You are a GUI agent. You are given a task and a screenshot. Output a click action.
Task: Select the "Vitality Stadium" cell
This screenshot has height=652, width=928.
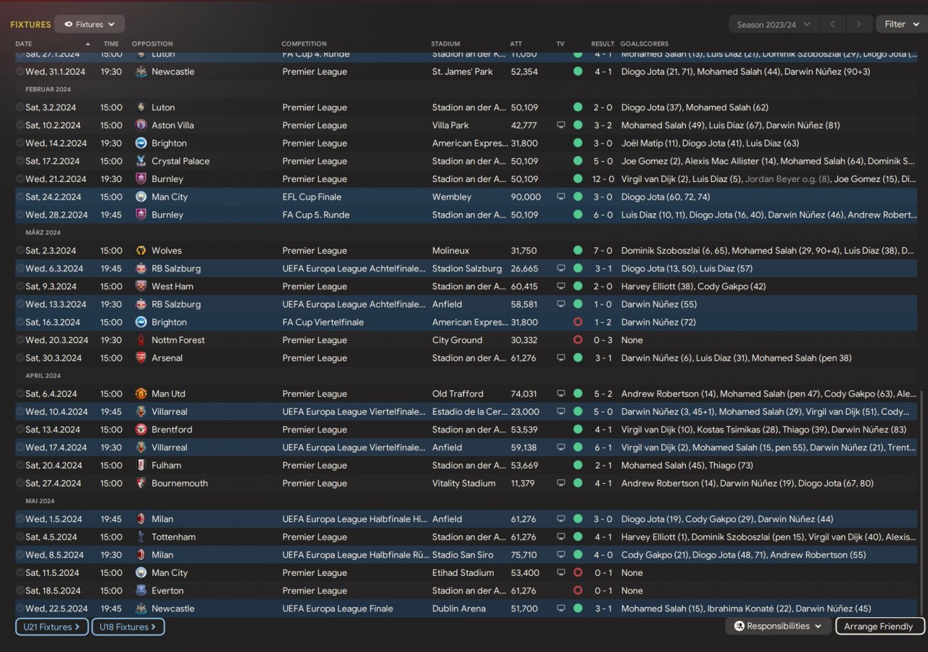pos(464,483)
